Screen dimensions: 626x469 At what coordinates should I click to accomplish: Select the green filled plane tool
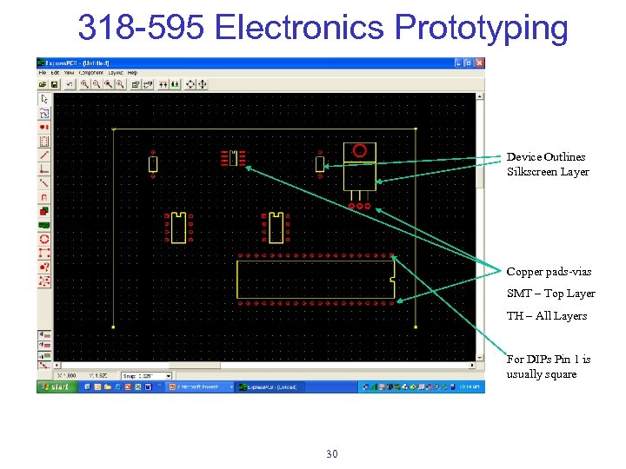coord(44,225)
